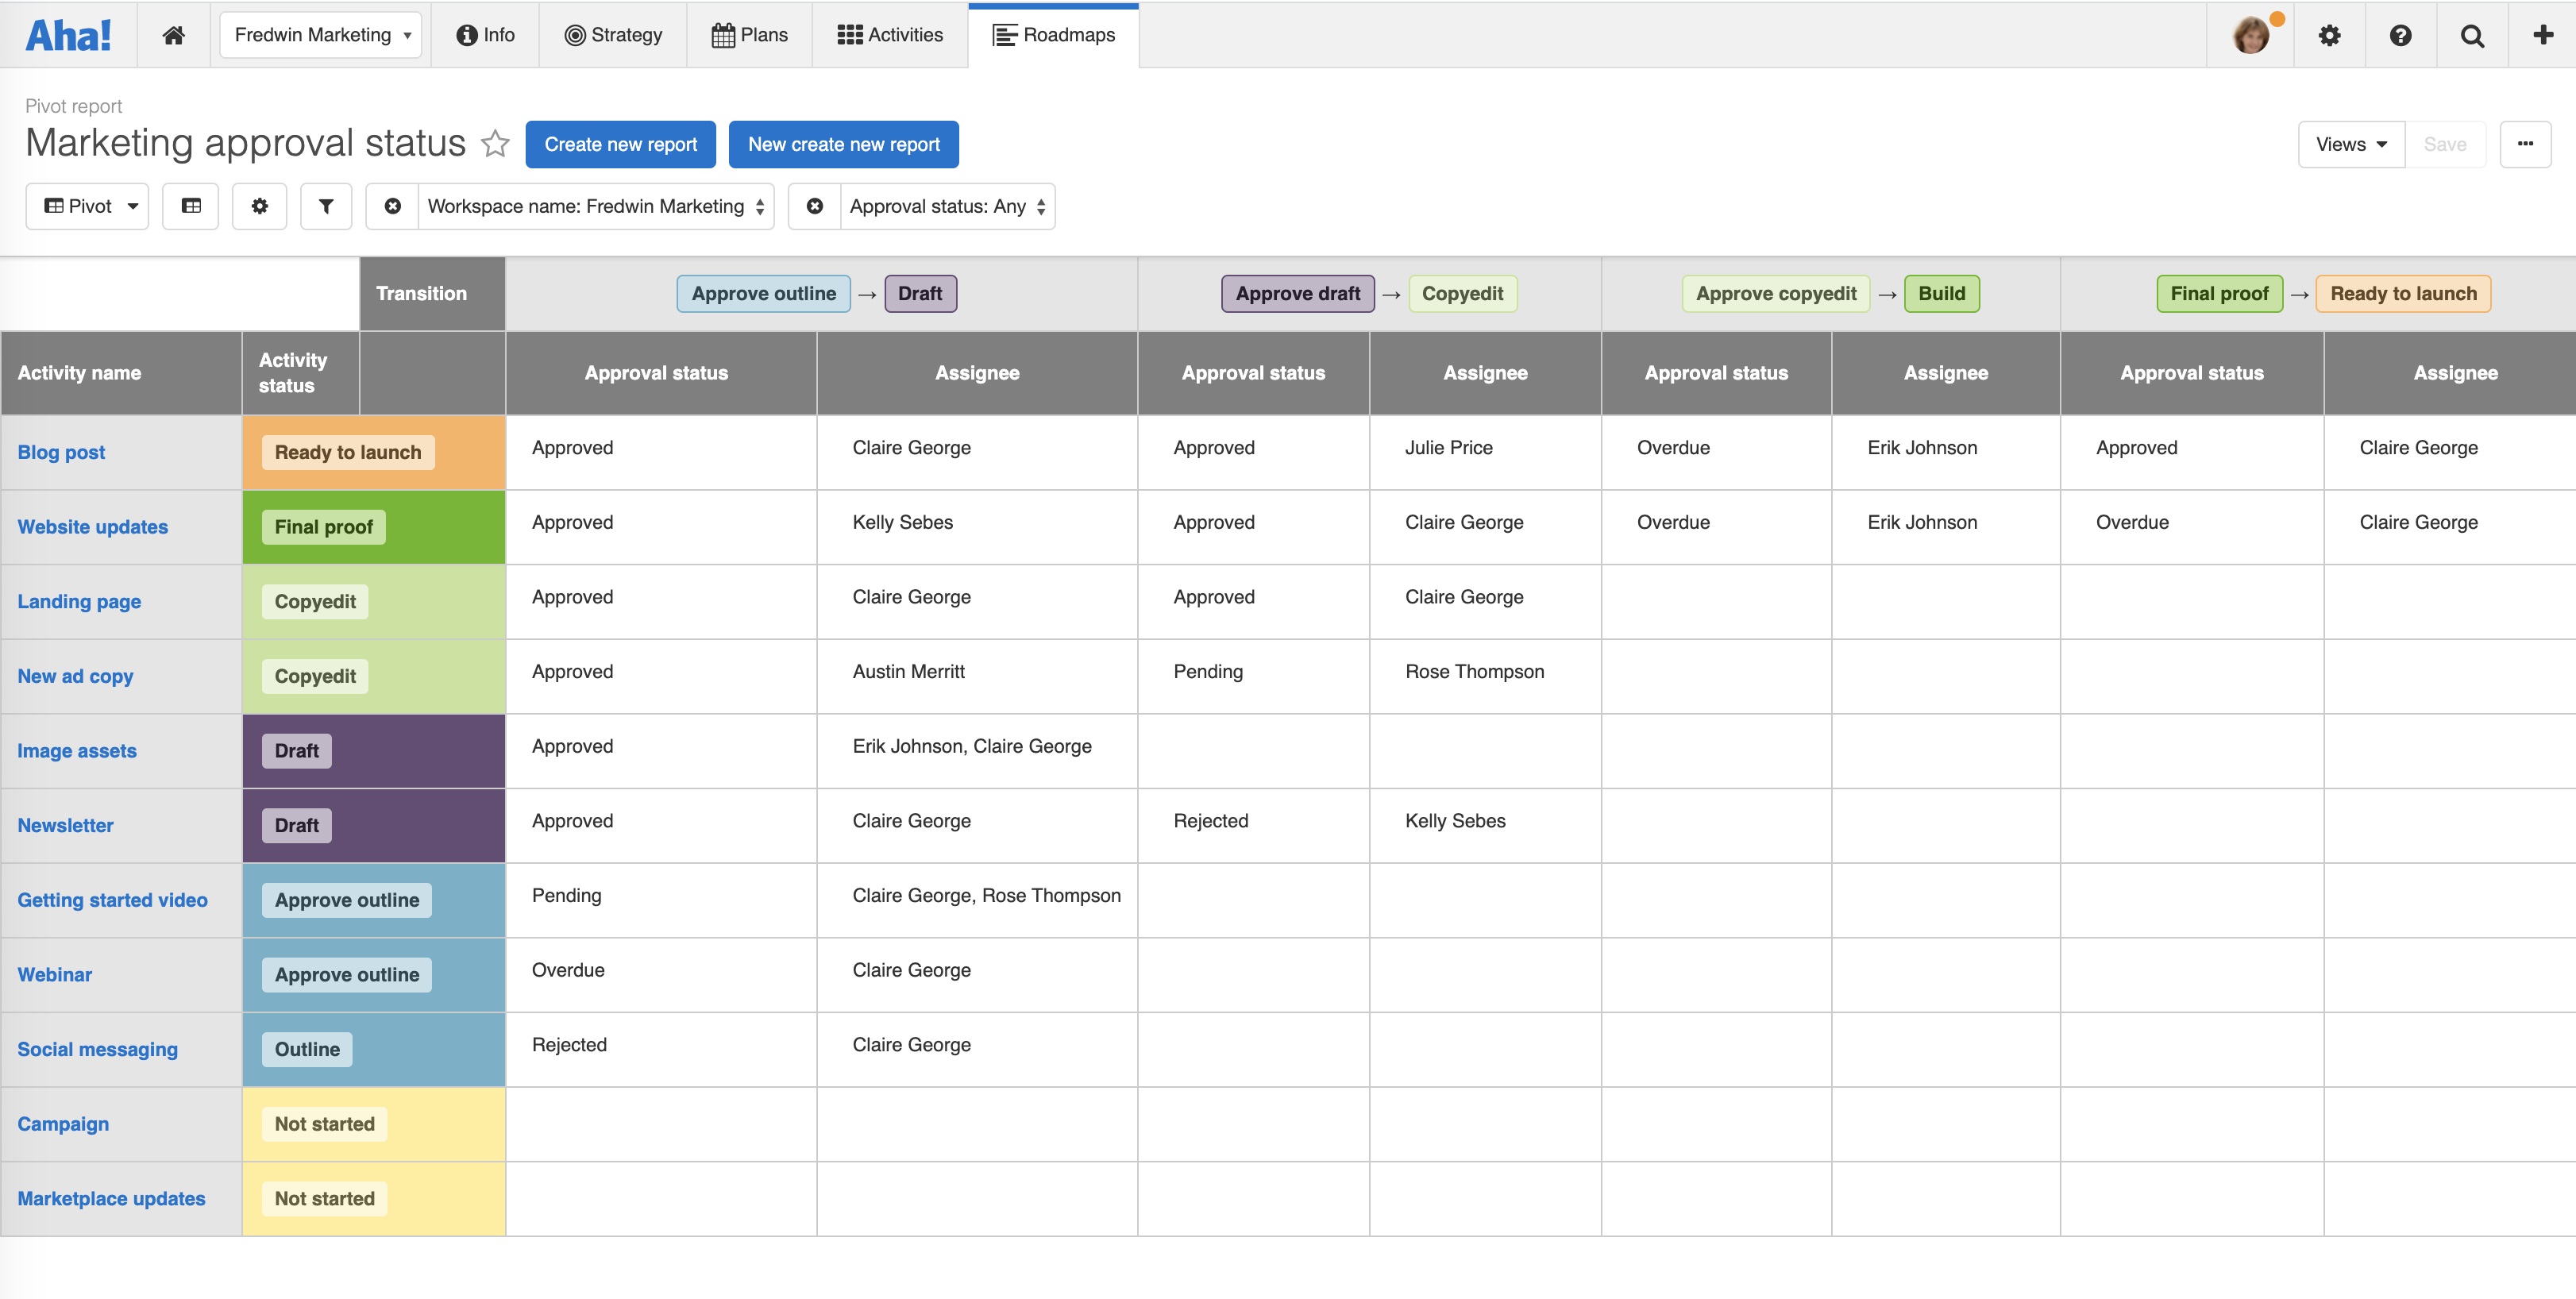Go to the Aha! logo home

pos(68,35)
